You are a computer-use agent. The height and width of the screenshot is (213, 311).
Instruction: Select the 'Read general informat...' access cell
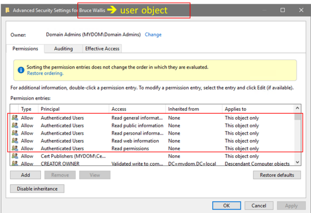pos(137,118)
